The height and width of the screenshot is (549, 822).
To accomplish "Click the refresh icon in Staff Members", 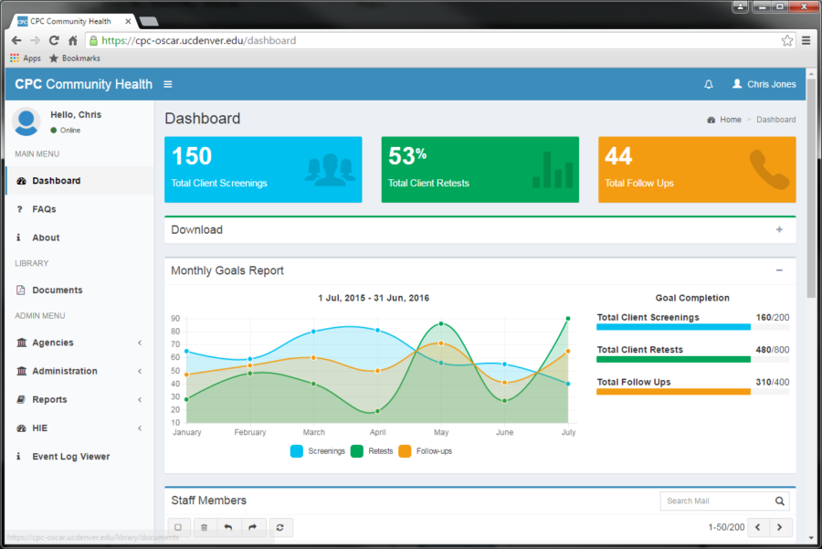I will [x=280, y=527].
